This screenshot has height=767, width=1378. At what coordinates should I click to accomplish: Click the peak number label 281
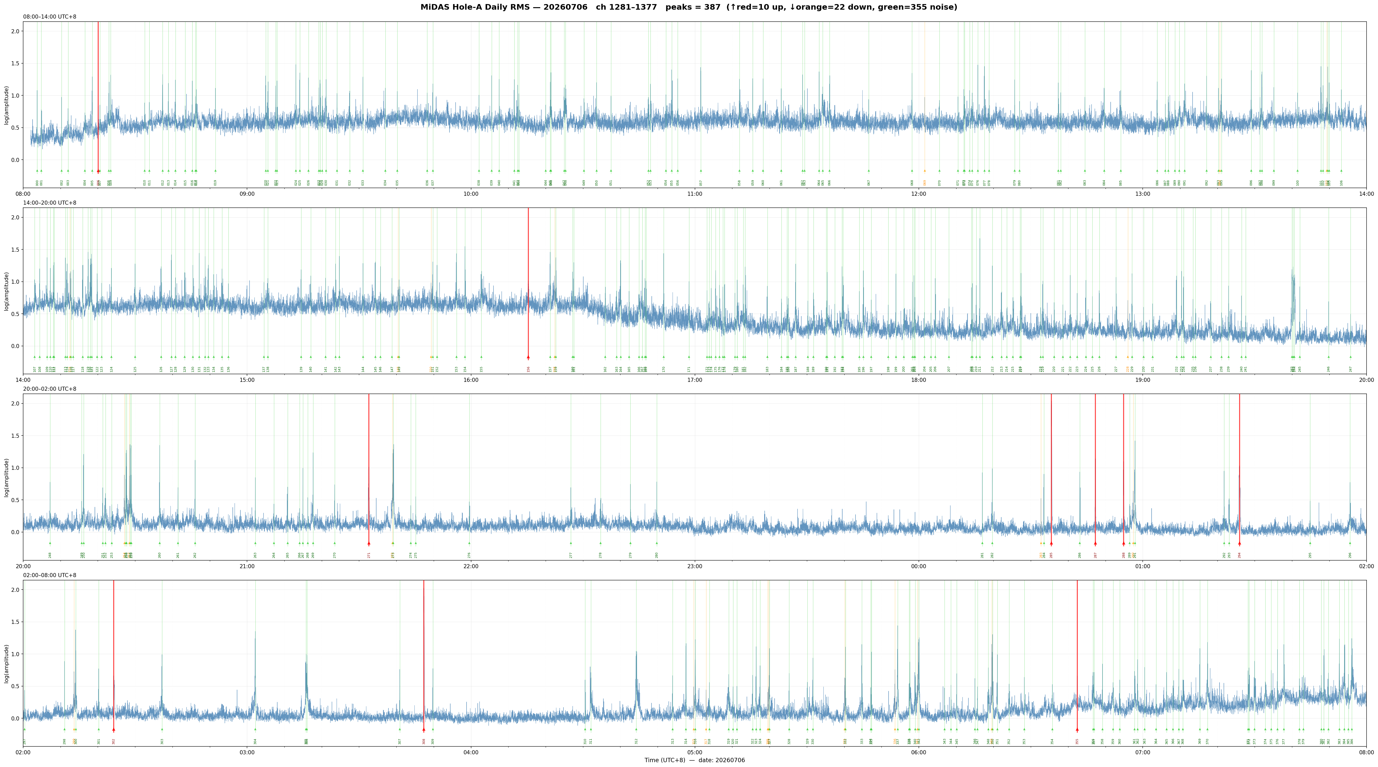tap(982, 555)
